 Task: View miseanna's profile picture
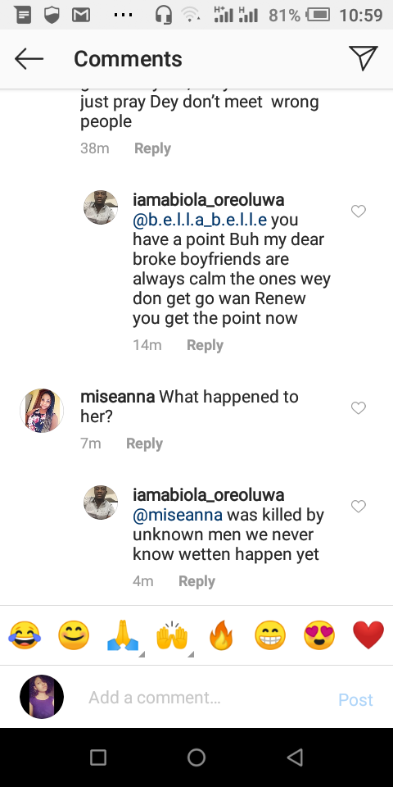coord(42,410)
